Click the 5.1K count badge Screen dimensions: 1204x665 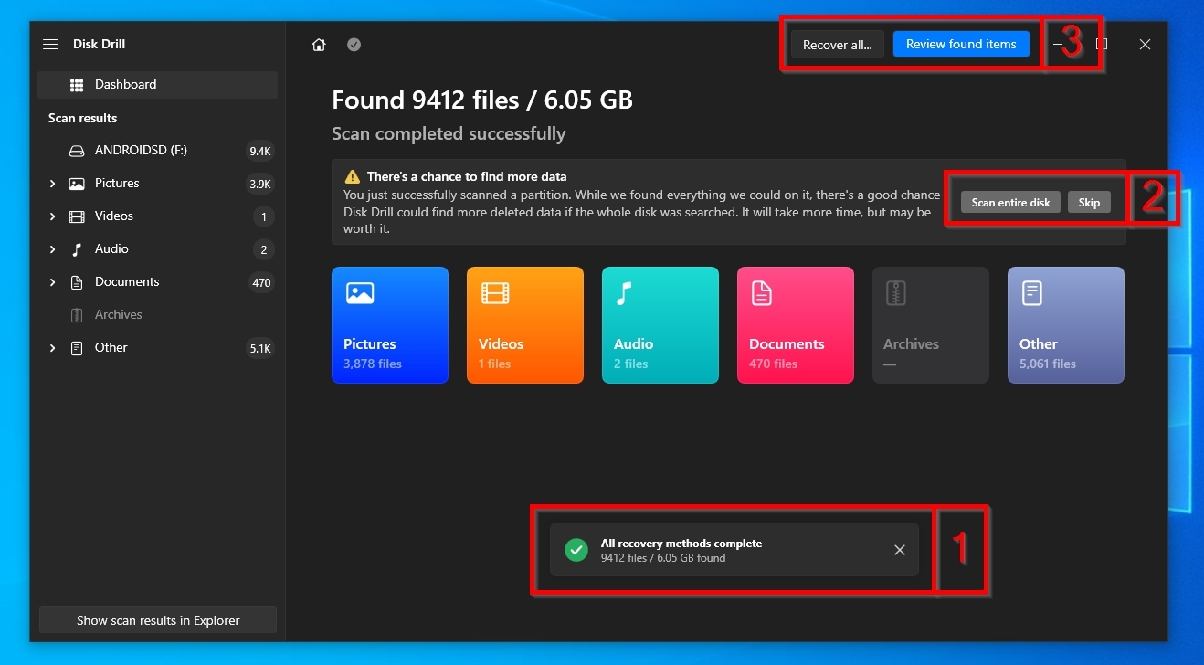point(259,349)
